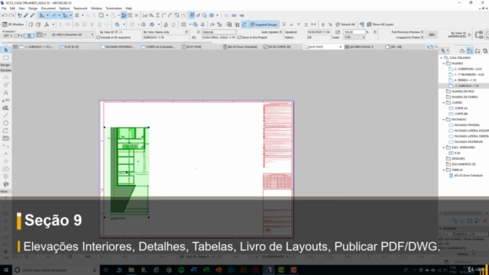The width and height of the screenshot is (489, 275).
Task: Select IES-03 Door Schedule in Navigator
Action: click(x=466, y=176)
